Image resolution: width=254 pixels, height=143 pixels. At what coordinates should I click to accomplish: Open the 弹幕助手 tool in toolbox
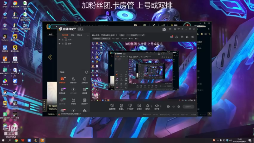62,80
